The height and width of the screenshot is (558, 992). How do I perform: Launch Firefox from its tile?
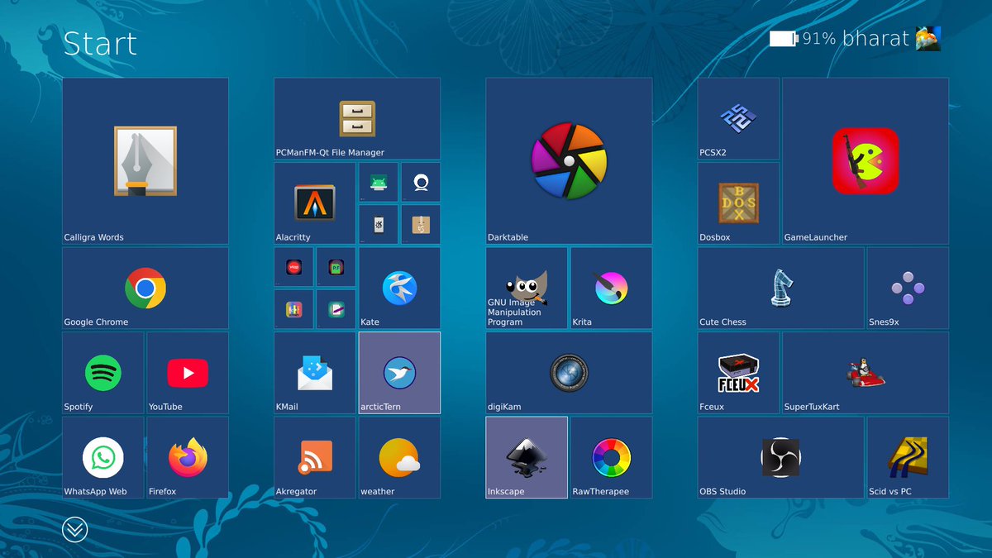188,457
